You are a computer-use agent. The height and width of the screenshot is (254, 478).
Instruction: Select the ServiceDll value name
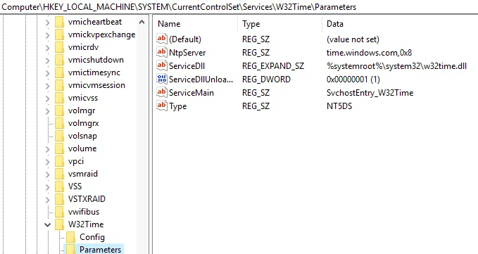187,65
